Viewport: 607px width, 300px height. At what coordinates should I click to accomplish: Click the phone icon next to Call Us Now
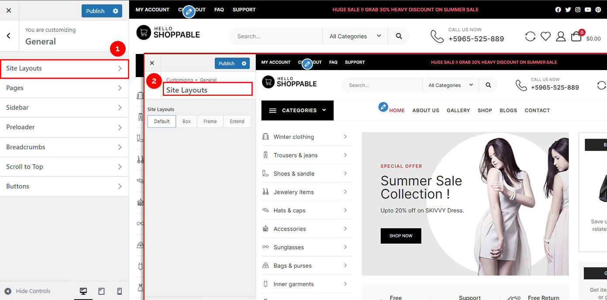437,37
